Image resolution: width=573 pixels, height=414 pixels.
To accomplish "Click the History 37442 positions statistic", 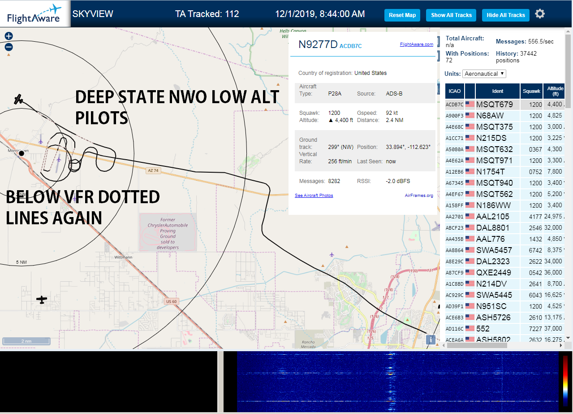I will [517, 57].
